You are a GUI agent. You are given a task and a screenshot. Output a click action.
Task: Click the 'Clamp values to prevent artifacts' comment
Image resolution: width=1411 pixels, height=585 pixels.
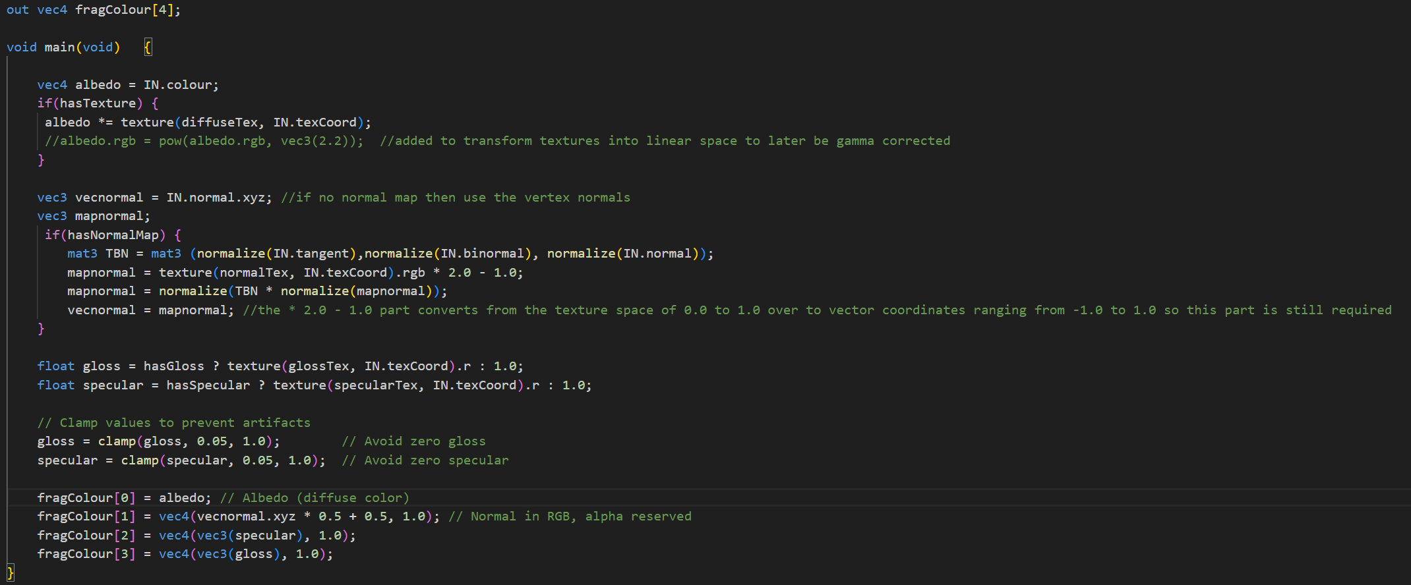[x=173, y=423]
